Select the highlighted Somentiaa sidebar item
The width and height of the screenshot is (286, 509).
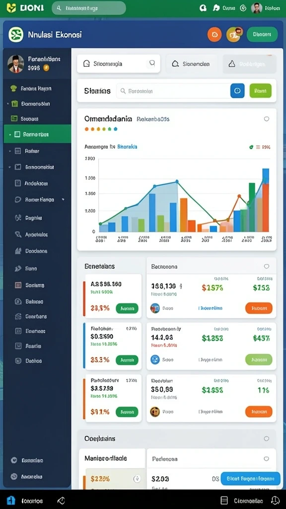[37, 134]
